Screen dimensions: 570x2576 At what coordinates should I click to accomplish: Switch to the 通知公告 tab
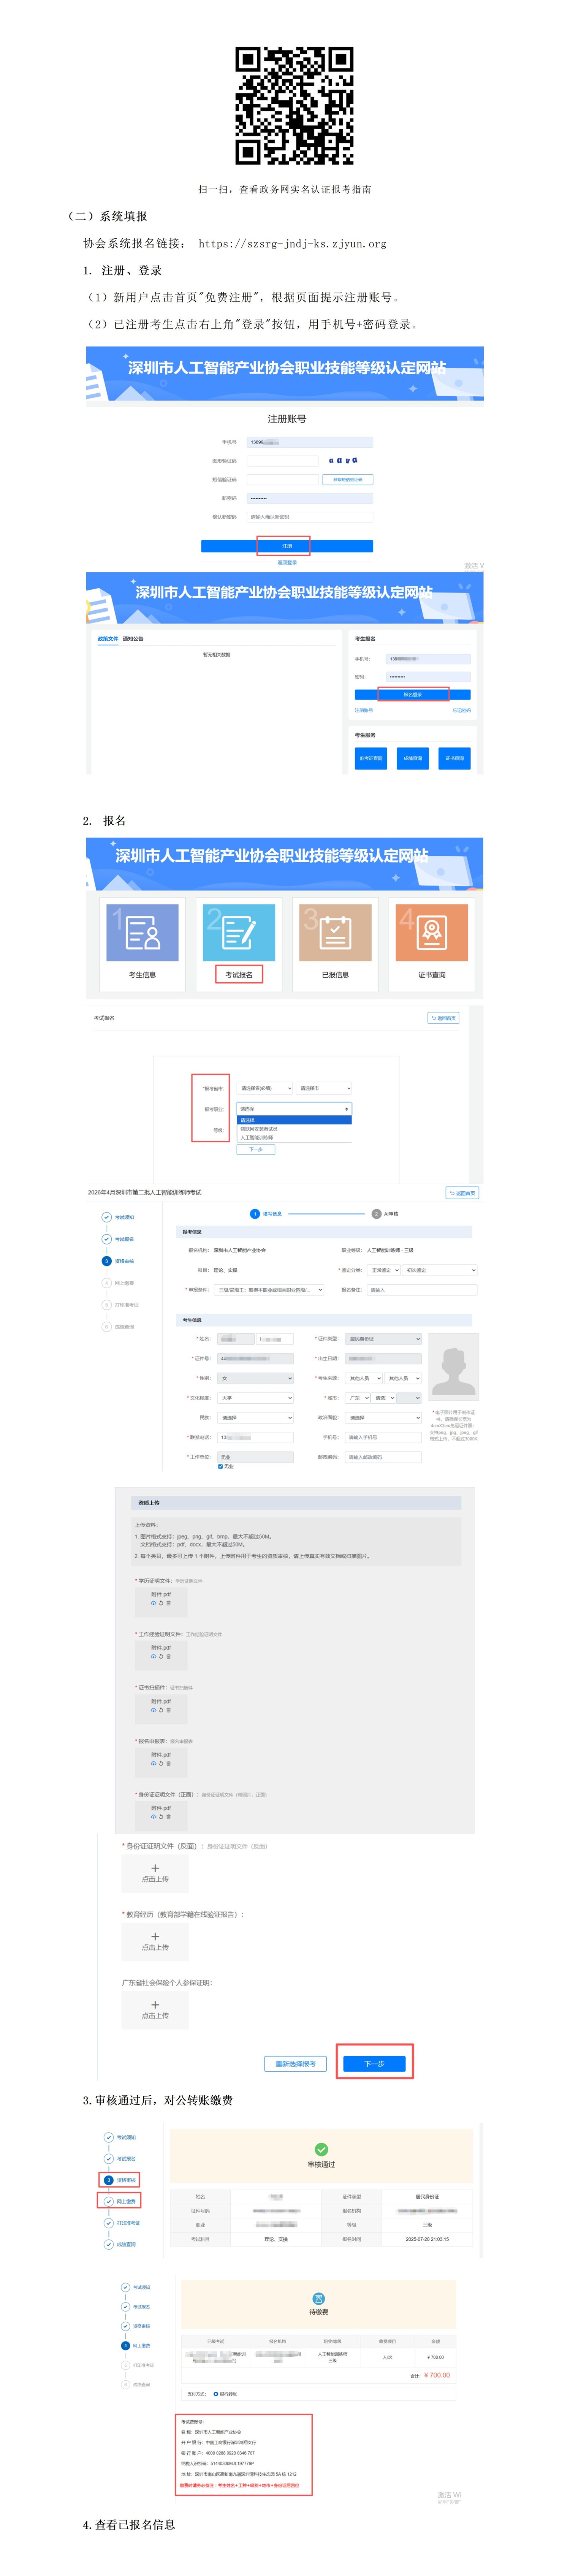click(133, 639)
